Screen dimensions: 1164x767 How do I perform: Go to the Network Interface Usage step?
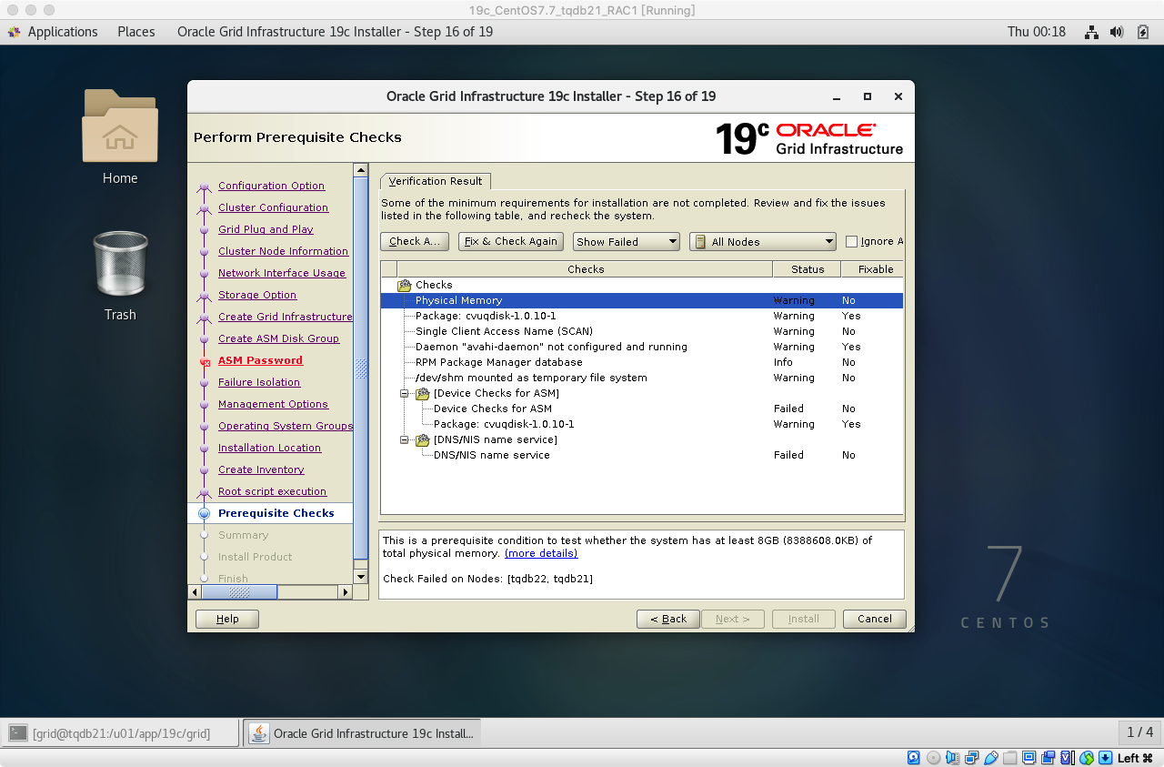282,273
